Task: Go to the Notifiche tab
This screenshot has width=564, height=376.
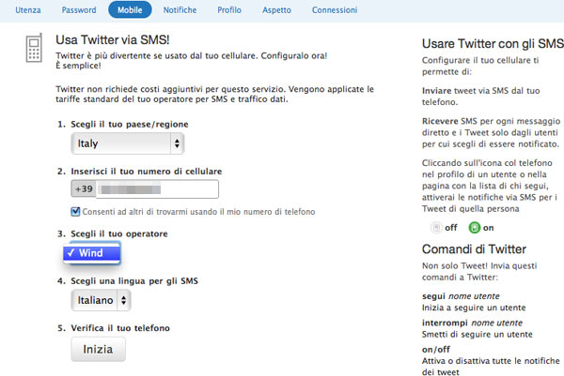Action: tap(180, 9)
